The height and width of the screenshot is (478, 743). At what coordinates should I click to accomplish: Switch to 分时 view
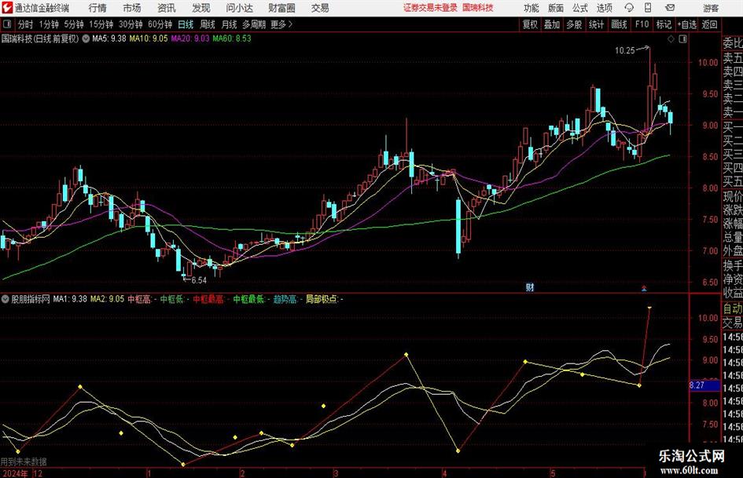pos(25,24)
